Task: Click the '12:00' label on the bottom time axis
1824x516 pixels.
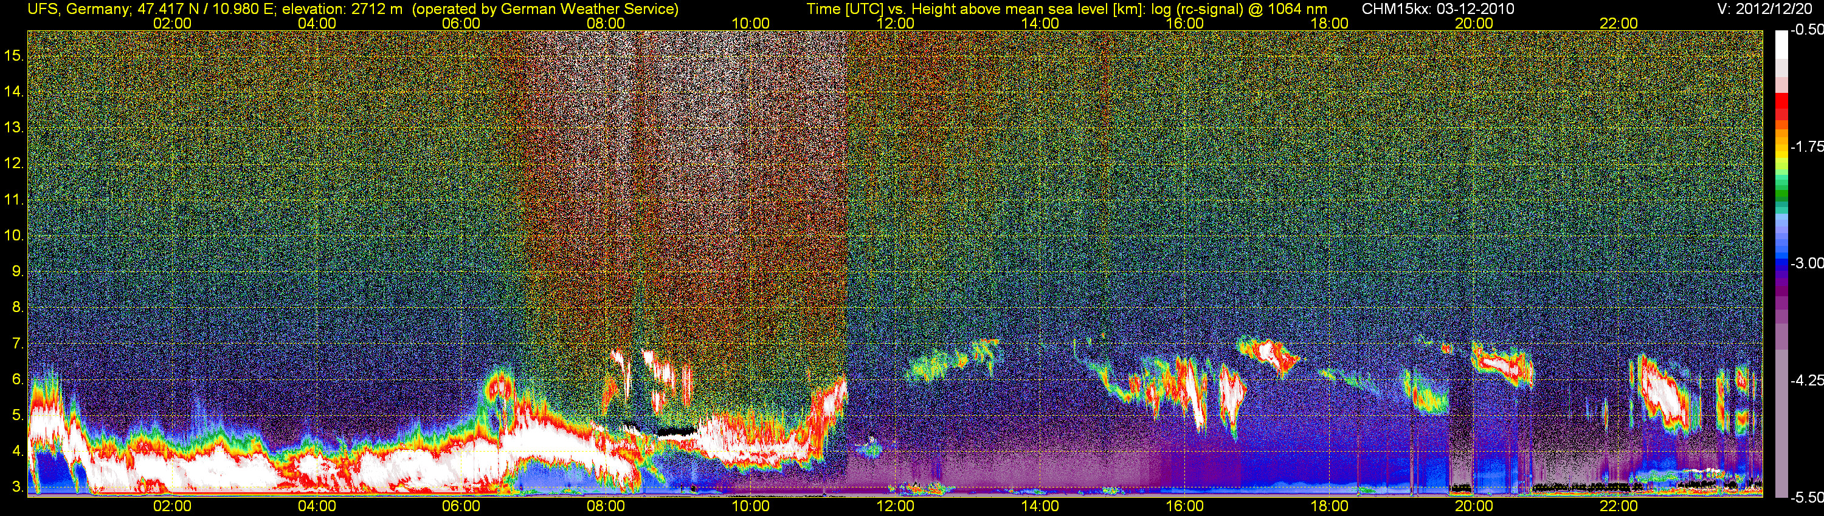Action: (x=895, y=506)
